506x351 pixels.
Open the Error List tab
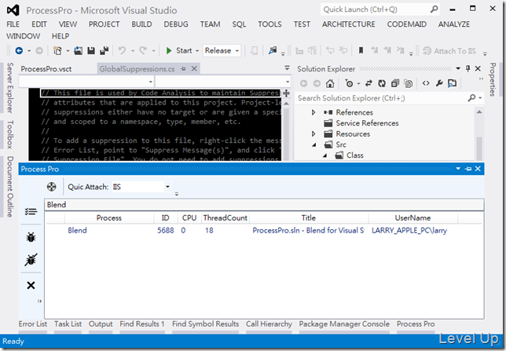(x=32, y=324)
